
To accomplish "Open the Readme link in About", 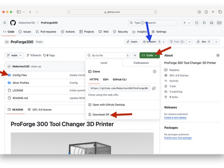I will click(x=172, y=70).
